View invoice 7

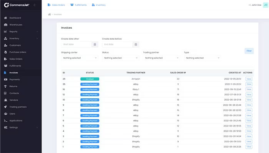249,116
